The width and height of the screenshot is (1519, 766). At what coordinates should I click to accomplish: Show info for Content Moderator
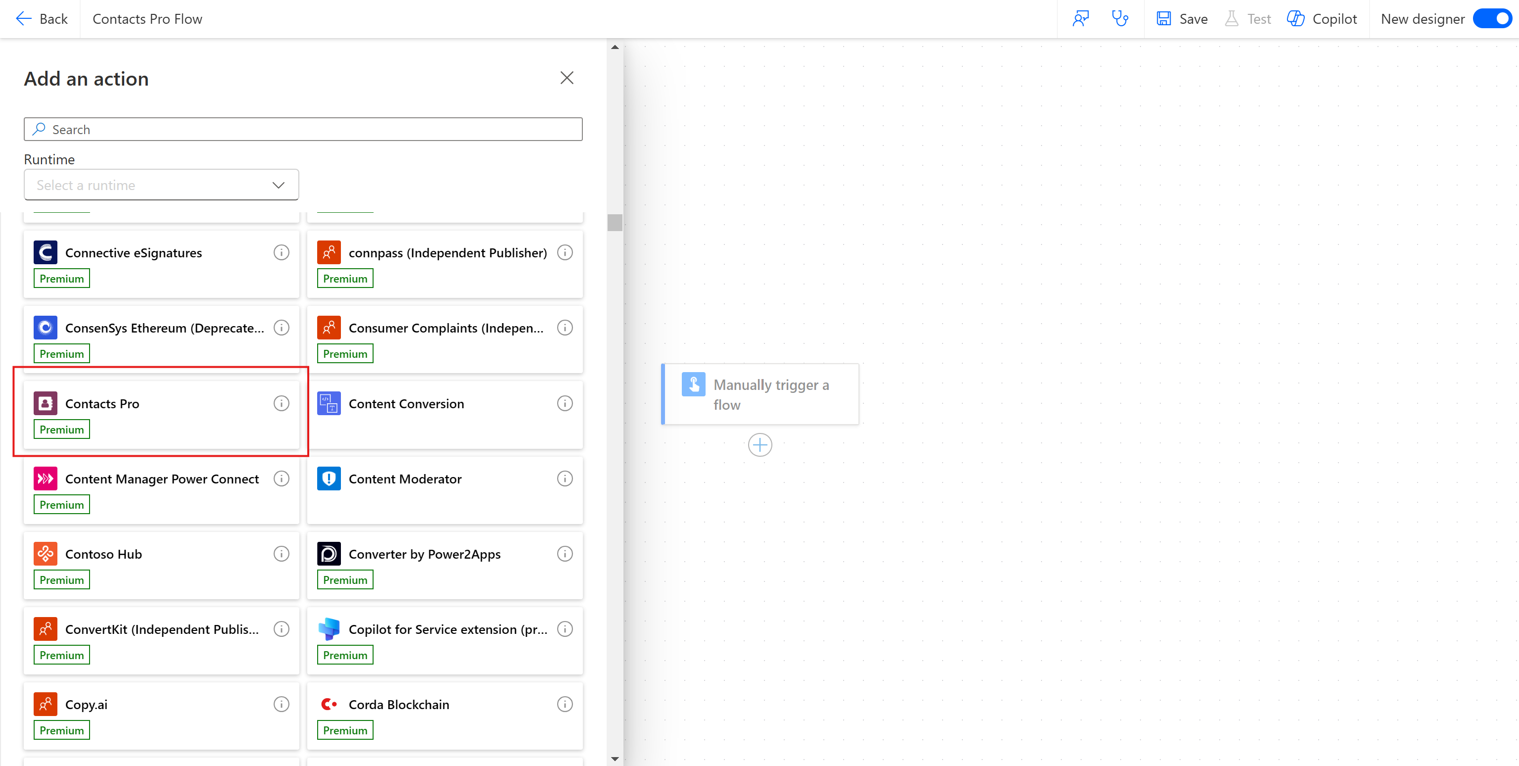click(x=565, y=478)
